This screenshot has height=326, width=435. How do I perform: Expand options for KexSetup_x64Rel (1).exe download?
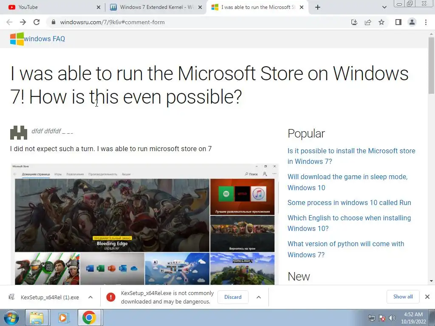[90, 297]
